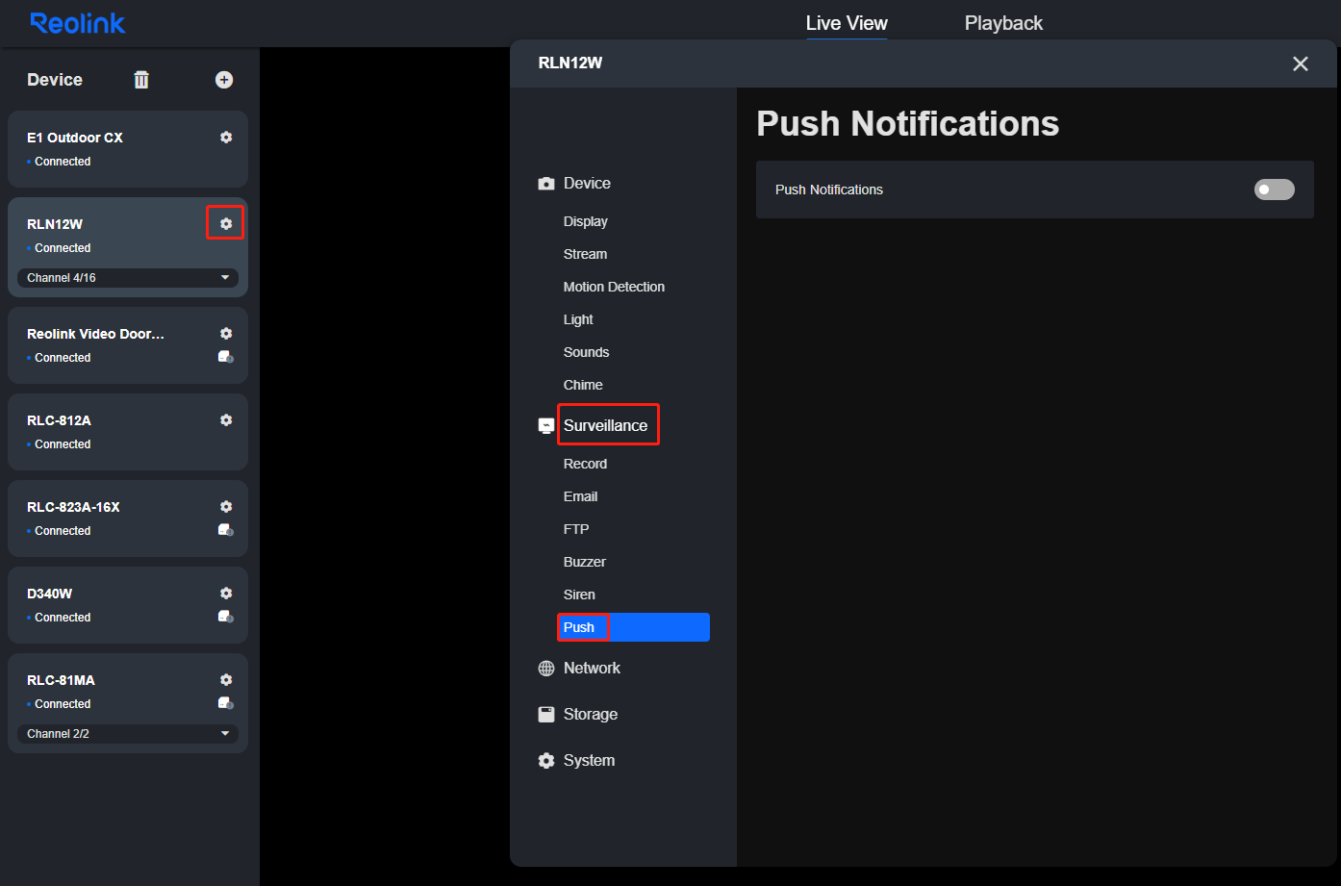Image resolution: width=1341 pixels, height=886 pixels.
Task: Open the Light settings page
Action: click(x=578, y=319)
